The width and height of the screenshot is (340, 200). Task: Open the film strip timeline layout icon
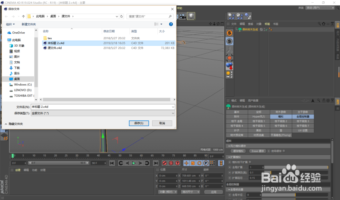pos(221,163)
